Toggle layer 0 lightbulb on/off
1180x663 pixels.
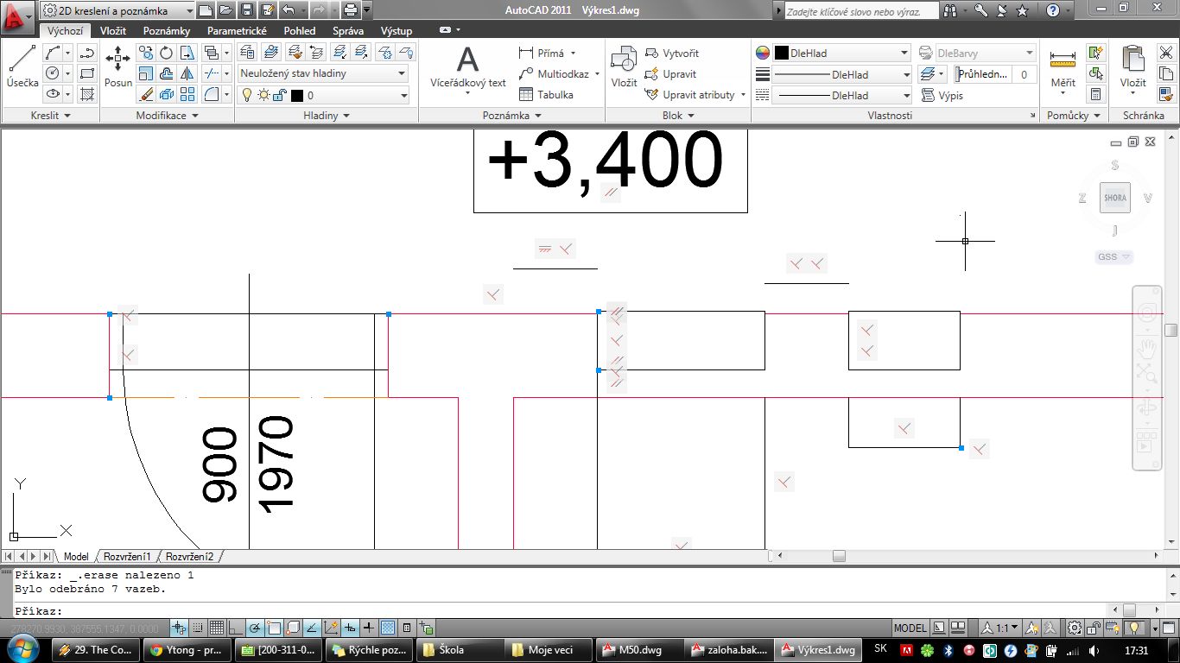tap(246, 95)
